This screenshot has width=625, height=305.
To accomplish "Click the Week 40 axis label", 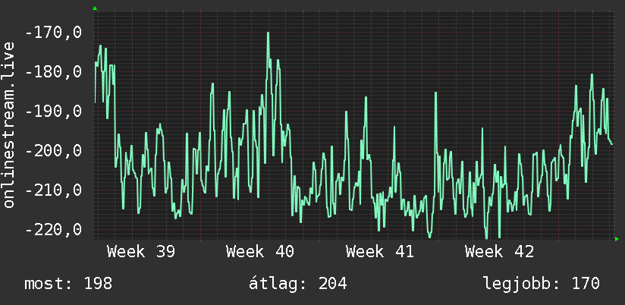I will (x=260, y=252).
